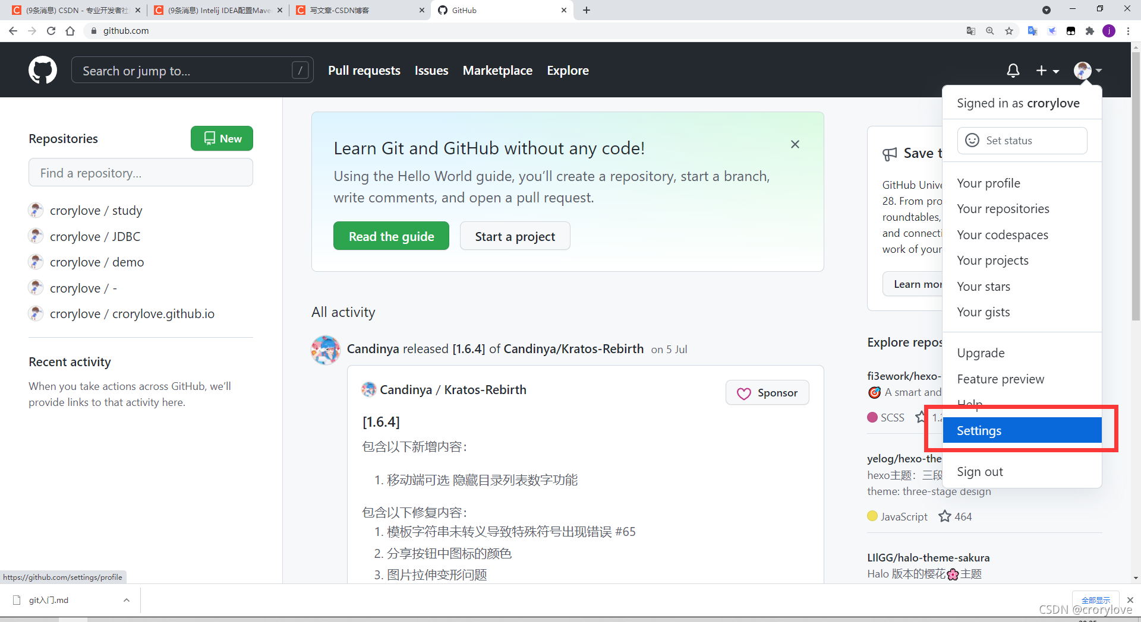Dismiss the Learn Git banner
1141x622 pixels.
tap(795, 144)
